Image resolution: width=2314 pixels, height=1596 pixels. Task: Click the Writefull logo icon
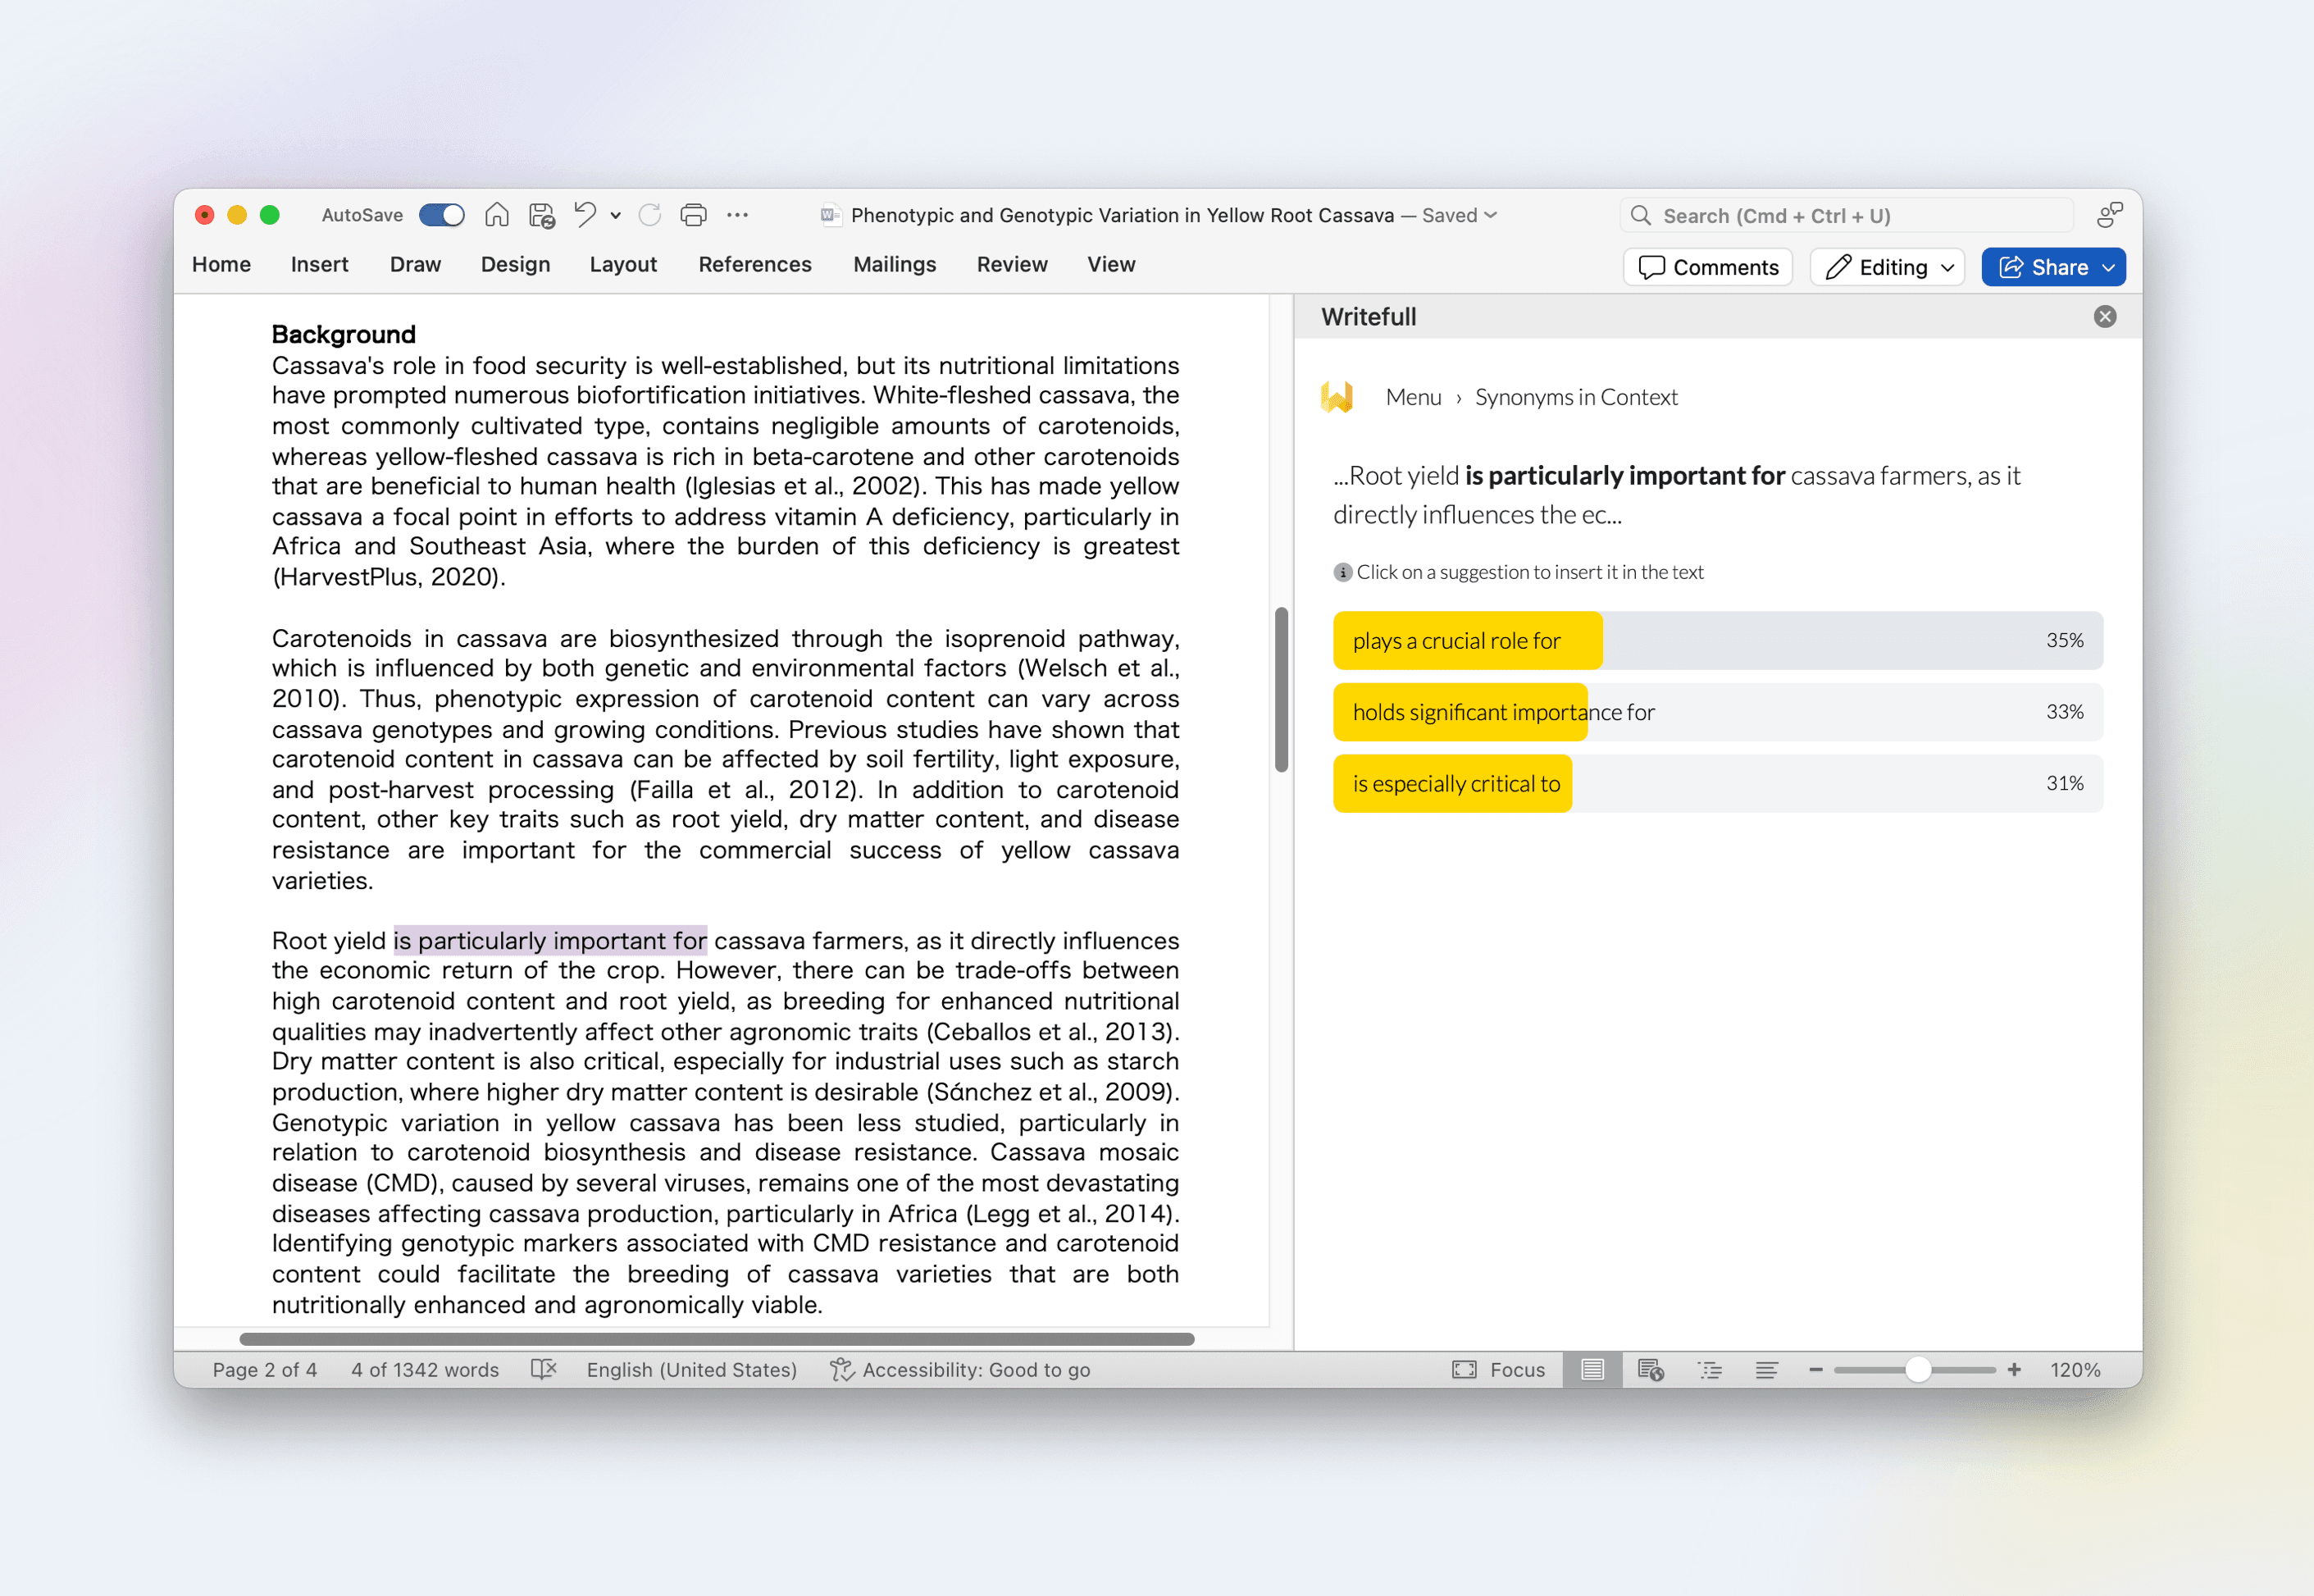click(x=1337, y=397)
